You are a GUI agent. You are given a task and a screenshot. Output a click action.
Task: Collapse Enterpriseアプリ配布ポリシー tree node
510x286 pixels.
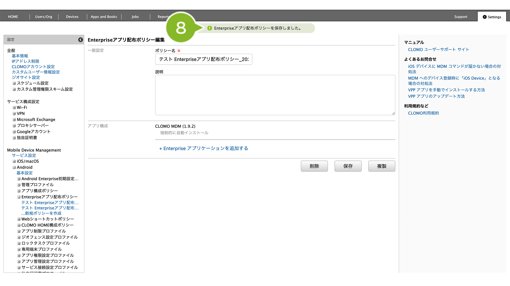(x=19, y=197)
